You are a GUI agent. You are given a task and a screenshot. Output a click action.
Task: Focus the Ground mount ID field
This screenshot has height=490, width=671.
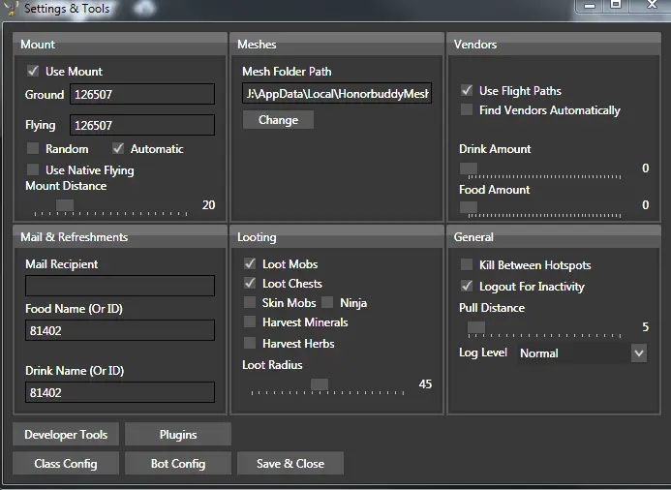(x=141, y=95)
